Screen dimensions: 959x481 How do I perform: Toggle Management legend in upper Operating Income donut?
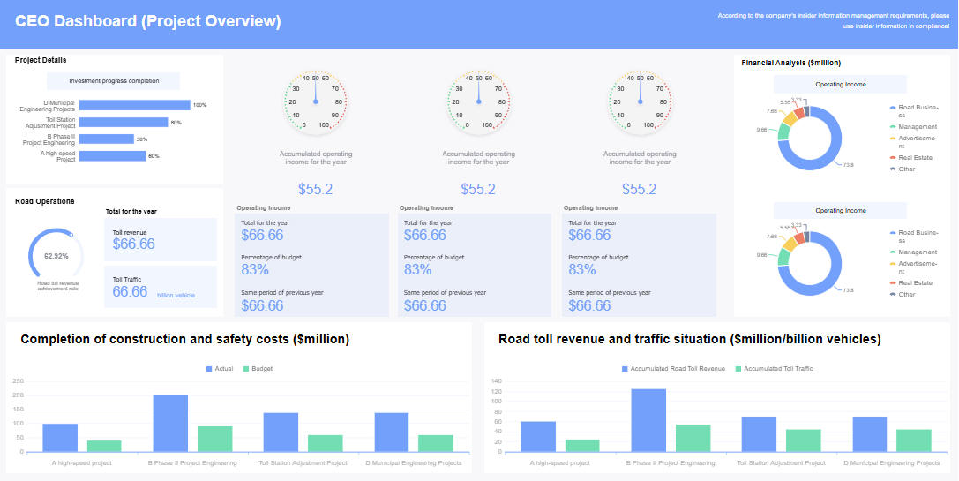913,127
